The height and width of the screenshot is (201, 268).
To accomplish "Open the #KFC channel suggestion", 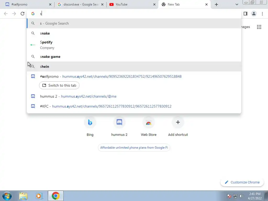I will [134, 106].
